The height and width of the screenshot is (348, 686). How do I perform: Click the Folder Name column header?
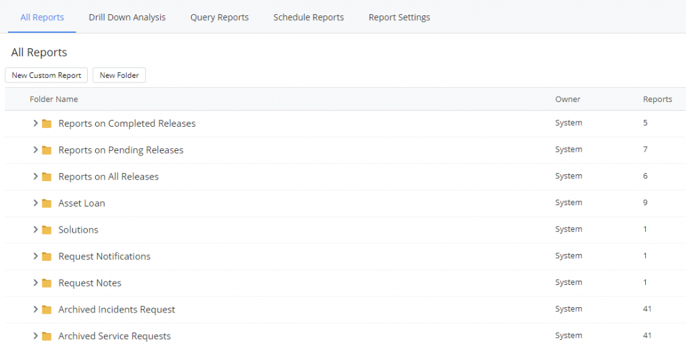[x=54, y=99]
